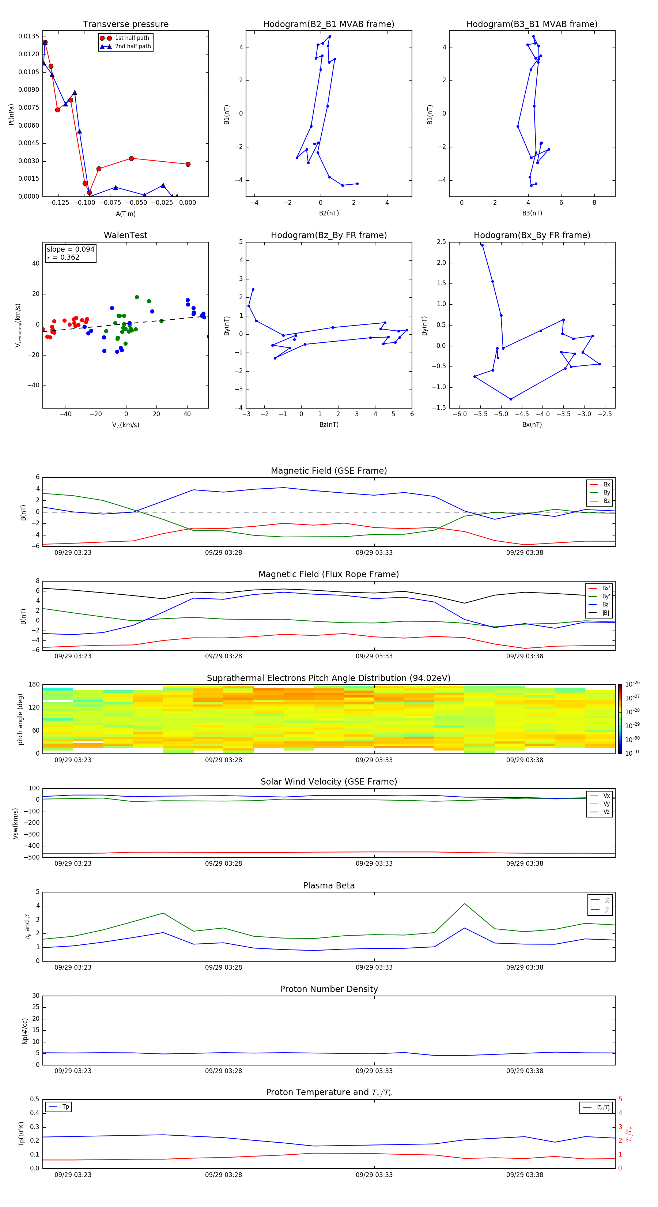Screen dimensions: 658x1207
Task: Click By legend entry in GSE magnetic field plot
Action: [x=600, y=492]
